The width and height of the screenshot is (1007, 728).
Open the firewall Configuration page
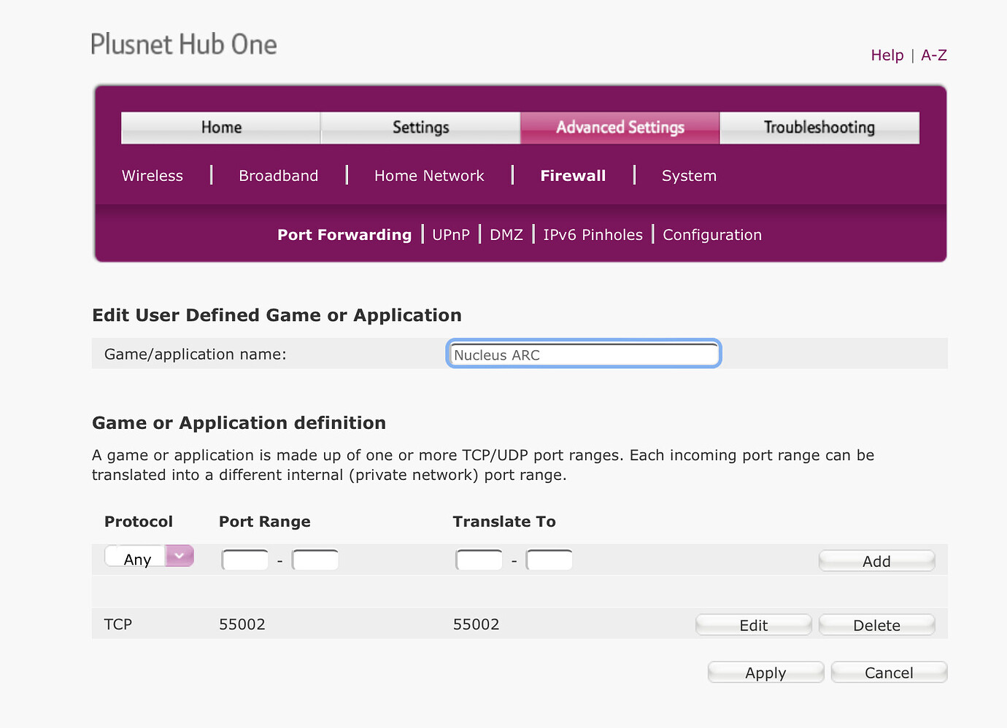point(711,234)
